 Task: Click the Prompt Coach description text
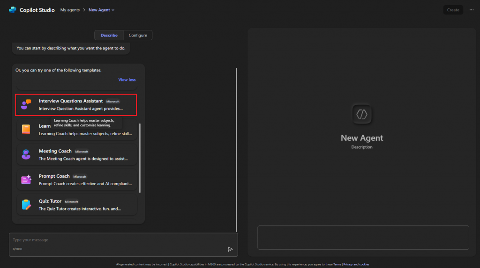tap(85, 184)
